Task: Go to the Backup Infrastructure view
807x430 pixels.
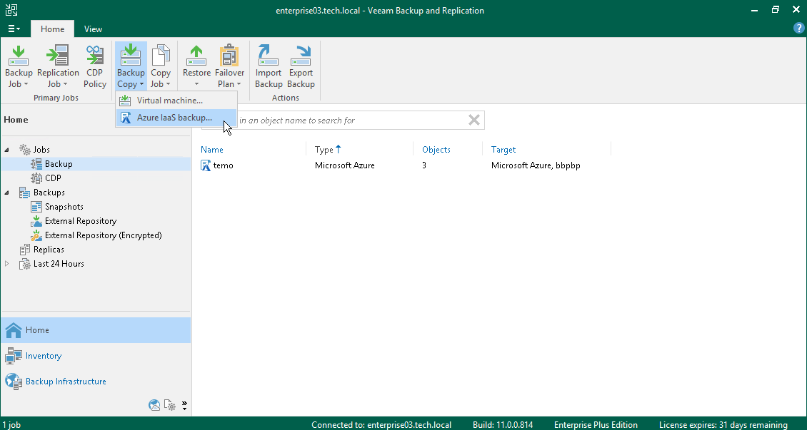Action: click(96, 382)
